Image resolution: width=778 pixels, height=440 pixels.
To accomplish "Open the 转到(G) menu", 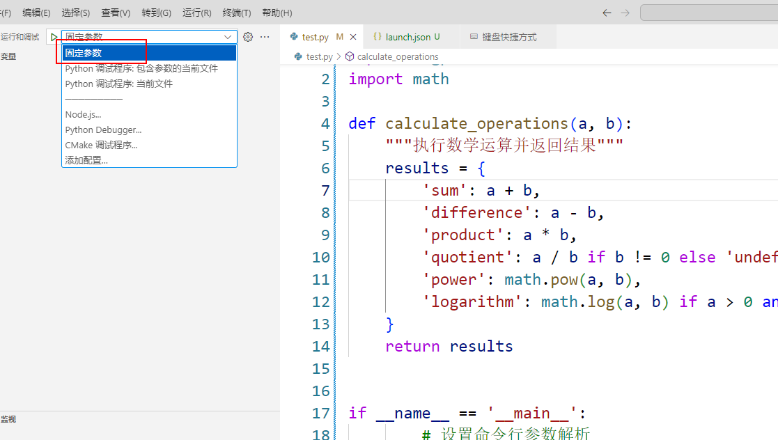I will point(156,13).
